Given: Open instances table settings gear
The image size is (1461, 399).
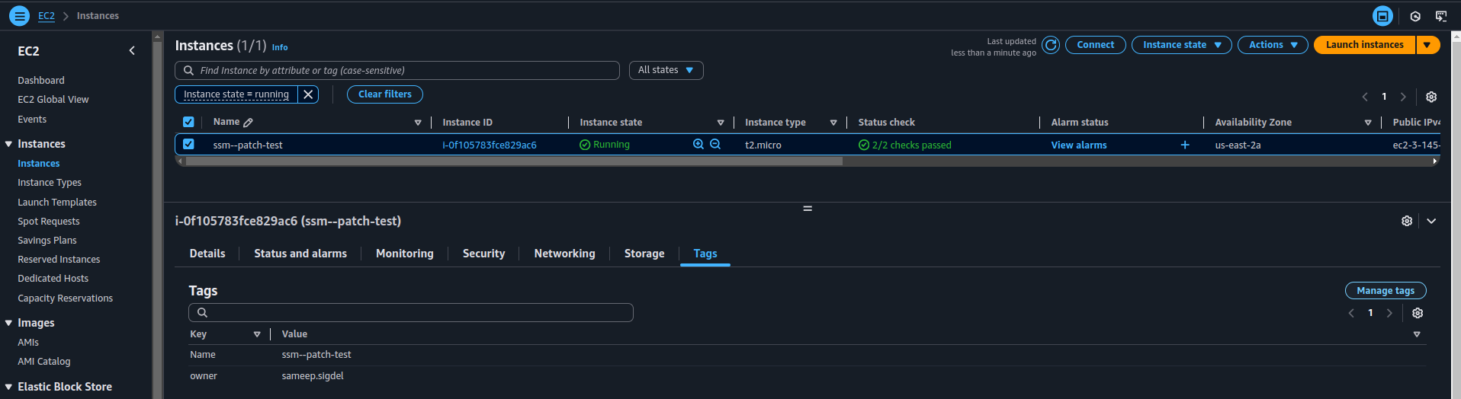Looking at the screenshot, I should (1431, 97).
